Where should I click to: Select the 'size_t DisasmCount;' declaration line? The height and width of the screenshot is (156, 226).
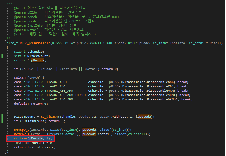point(32,56)
